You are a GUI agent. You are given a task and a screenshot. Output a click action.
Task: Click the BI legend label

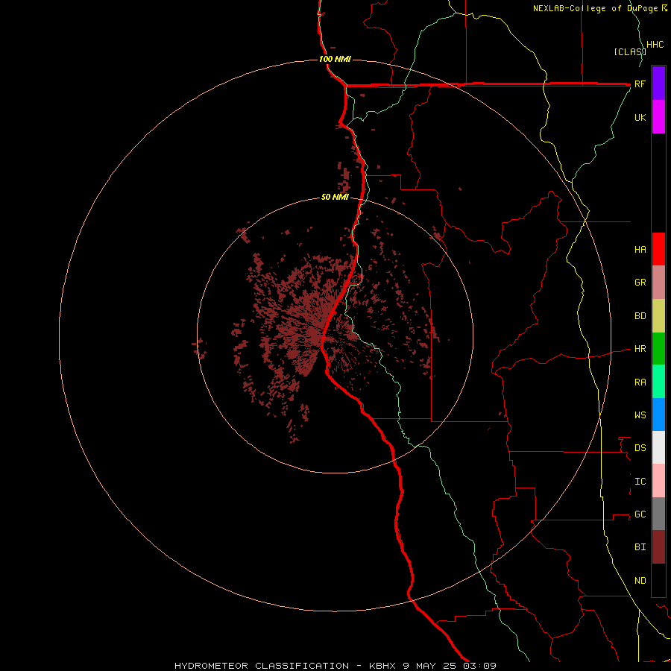click(640, 547)
